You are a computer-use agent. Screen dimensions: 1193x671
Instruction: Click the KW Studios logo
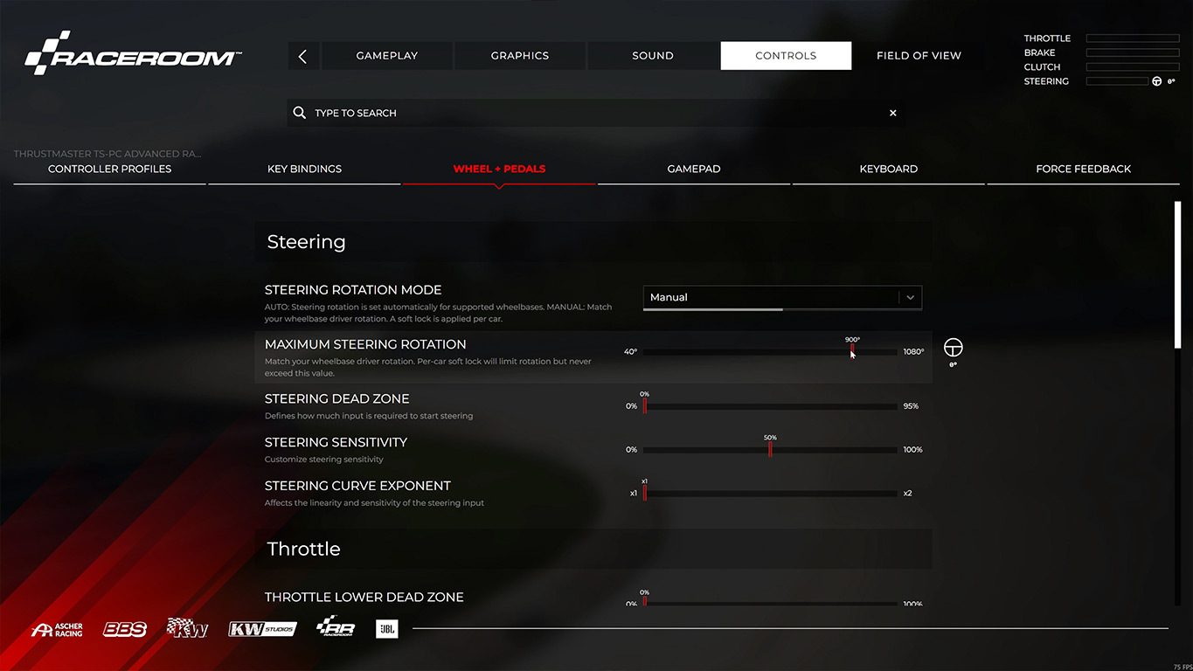(x=262, y=629)
